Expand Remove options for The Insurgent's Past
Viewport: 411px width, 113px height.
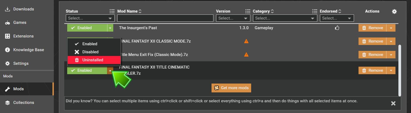click(x=391, y=28)
